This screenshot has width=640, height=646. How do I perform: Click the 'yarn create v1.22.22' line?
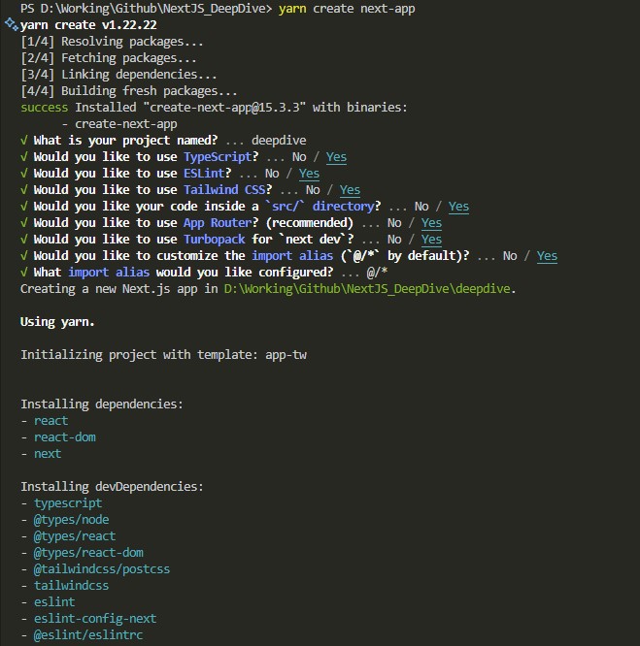[x=88, y=25]
